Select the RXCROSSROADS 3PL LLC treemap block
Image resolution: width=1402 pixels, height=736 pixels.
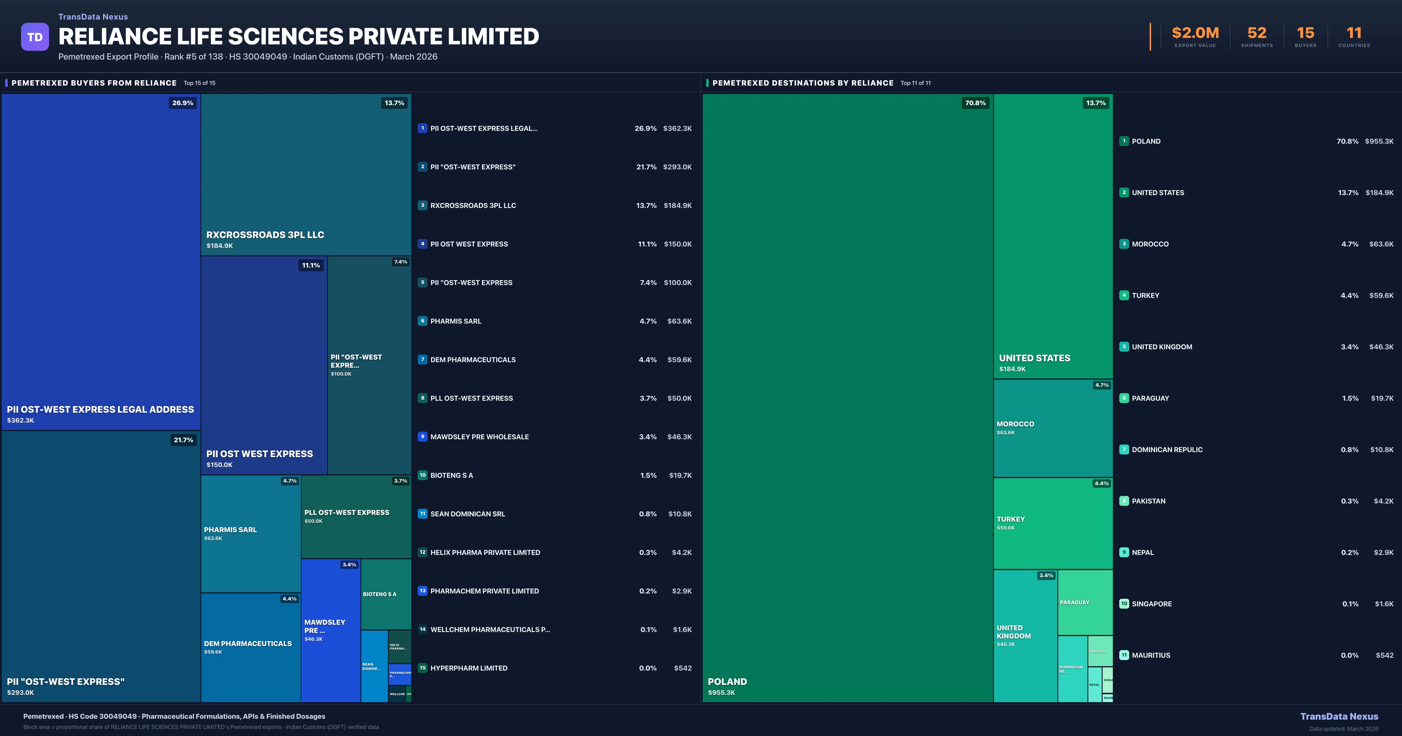coord(306,174)
